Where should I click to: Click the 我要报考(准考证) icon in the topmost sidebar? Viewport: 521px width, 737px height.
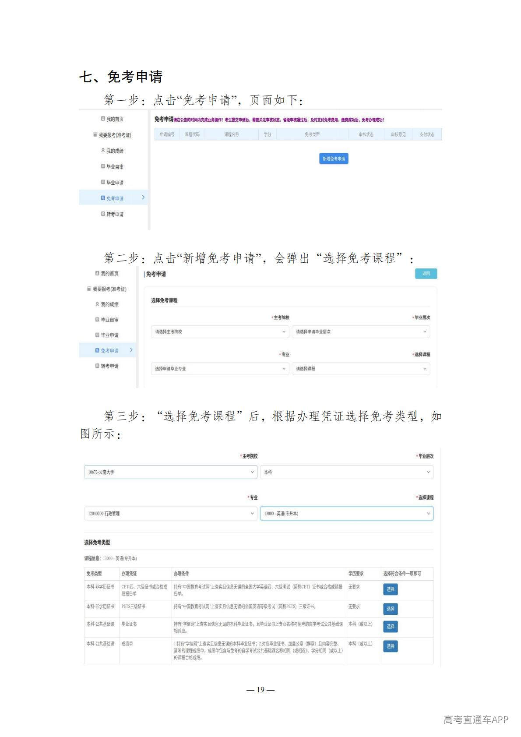pos(95,134)
